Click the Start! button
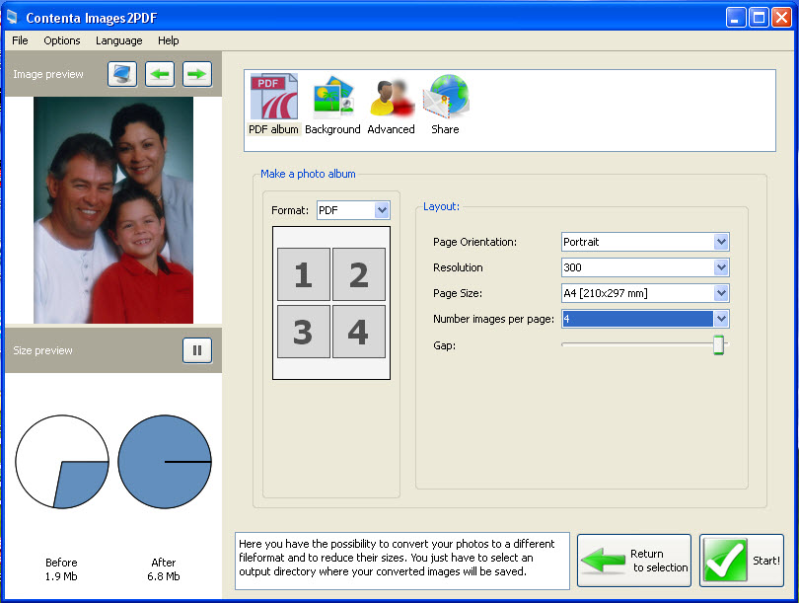 [x=742, y=561]
